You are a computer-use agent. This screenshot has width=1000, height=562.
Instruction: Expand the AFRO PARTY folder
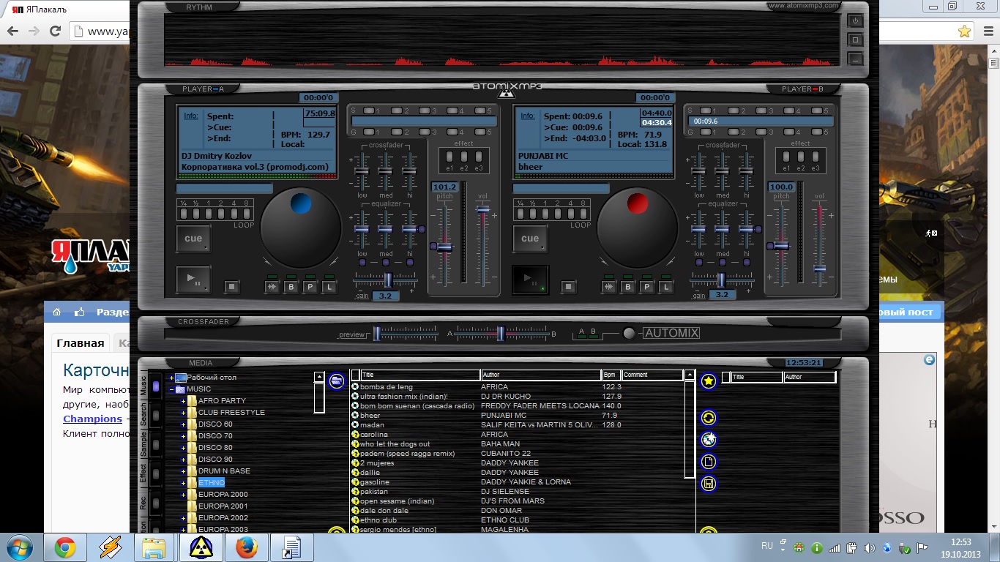coord(184,401)
